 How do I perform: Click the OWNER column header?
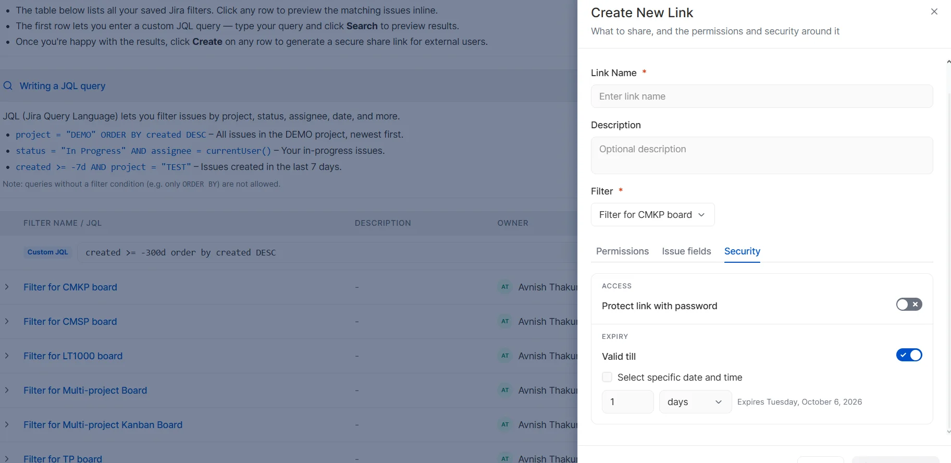pyautogui.click(x=513, y=223)
